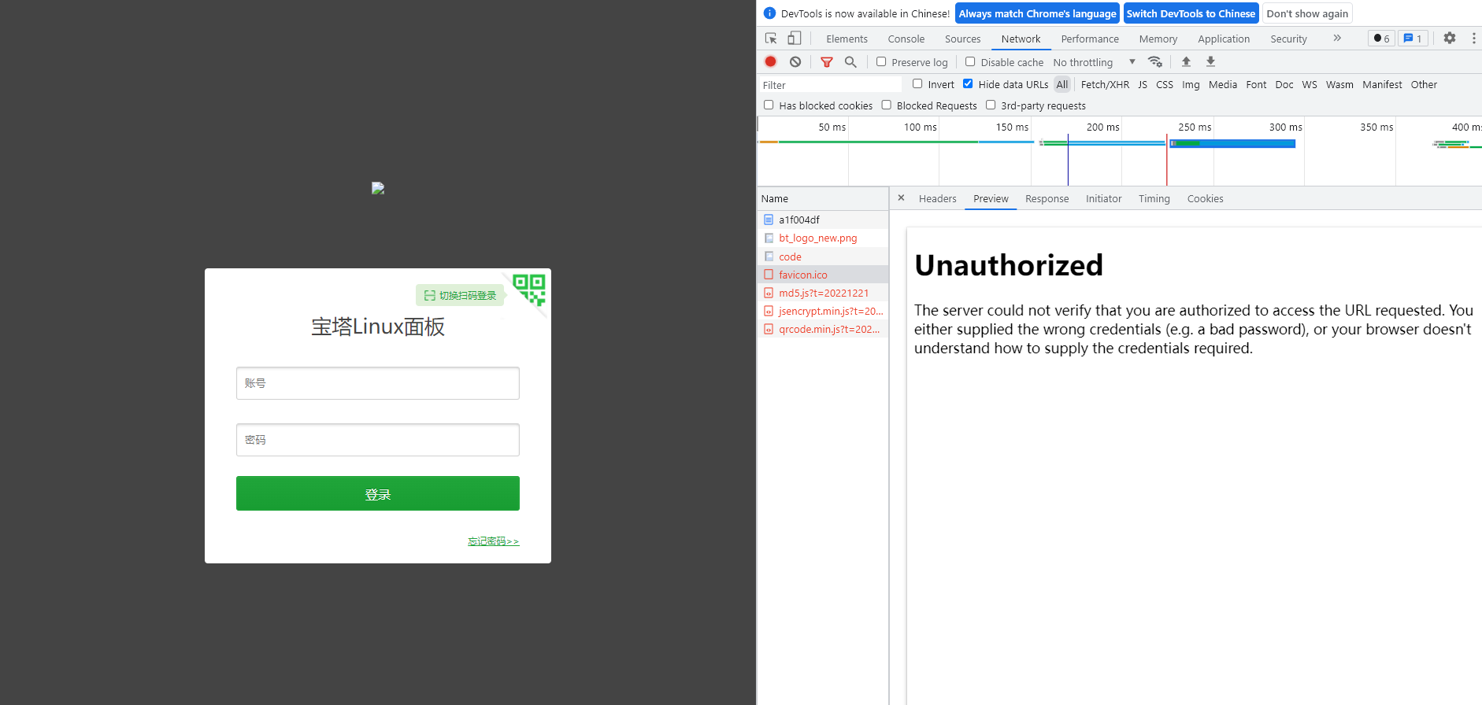Filter requests by WS type

click(1310, 84)
